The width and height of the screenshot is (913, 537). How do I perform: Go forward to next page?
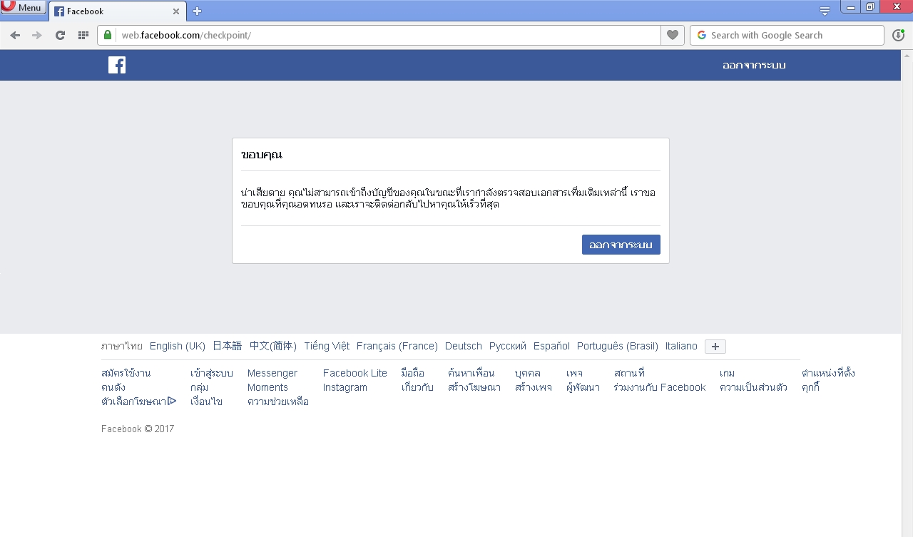[37, 35]
